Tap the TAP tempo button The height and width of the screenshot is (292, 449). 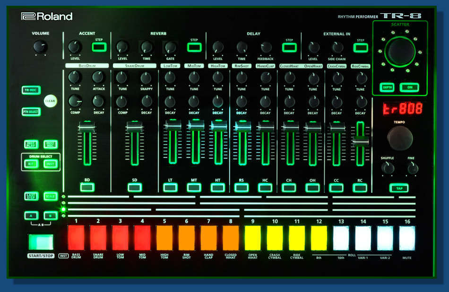[399, 188]
